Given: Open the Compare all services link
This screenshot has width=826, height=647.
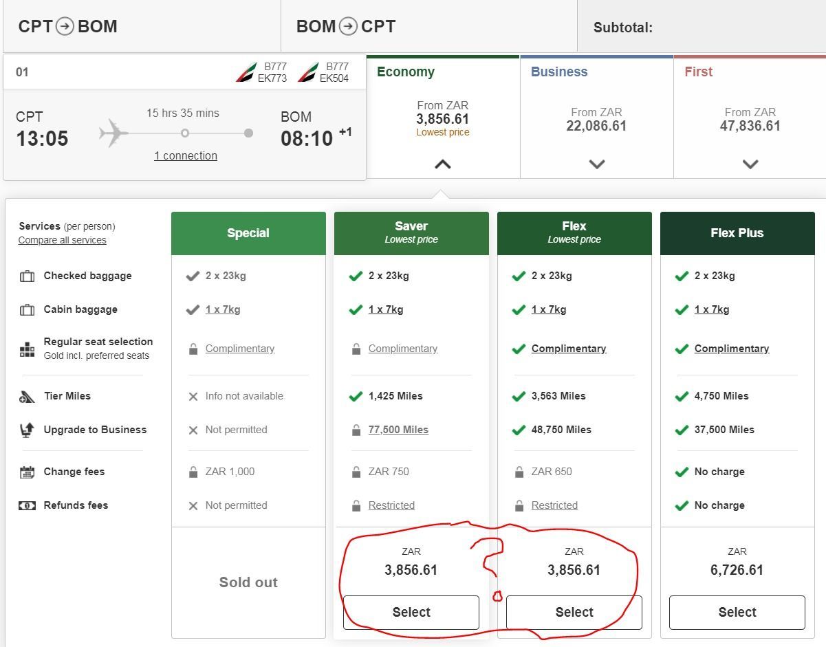Looking at the screenshot, I should coord(63,241).
